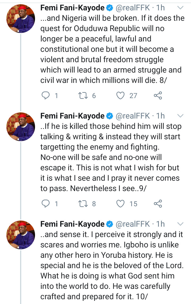Share the tweet ending 8/
The width and height of the screenshot is (191, 304).
point(158,95)
